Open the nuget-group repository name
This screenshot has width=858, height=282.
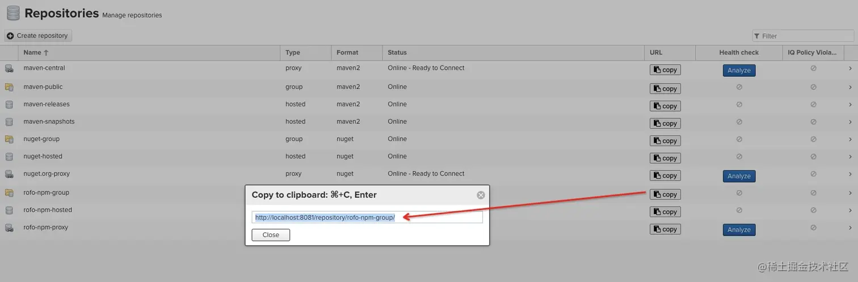tap(41, 139)
